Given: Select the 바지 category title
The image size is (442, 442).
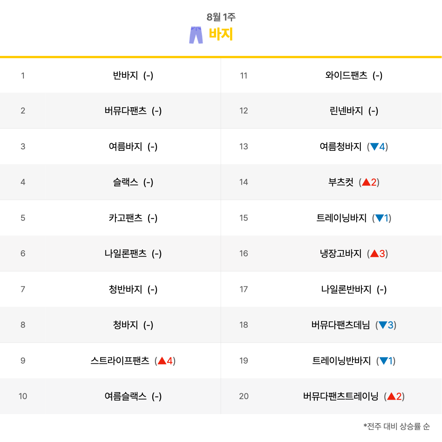Looking at the screenshot, I should coord(221,34).
